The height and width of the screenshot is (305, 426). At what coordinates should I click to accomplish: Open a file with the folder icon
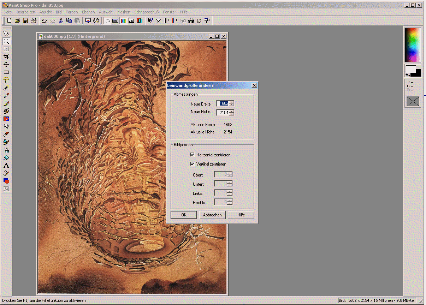pyautogui.click(x=17, y=20)
